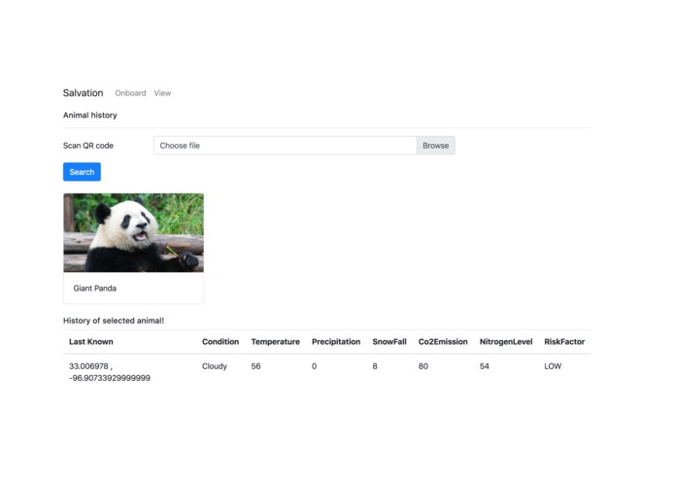Select the LOW risk factor cell

tap(553, 366)
